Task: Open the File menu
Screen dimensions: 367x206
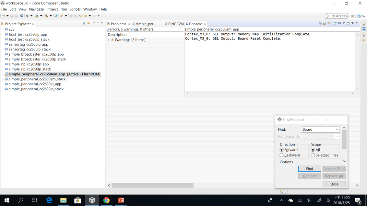Action: (x=4, y=9)
